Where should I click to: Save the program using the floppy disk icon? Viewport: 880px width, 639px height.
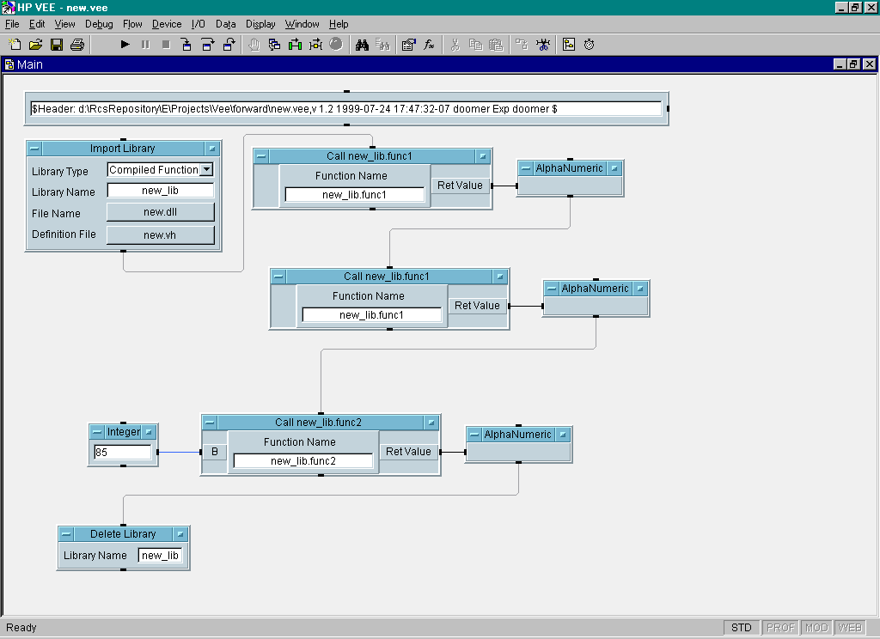pyautogui.click(x=57, y=45)
